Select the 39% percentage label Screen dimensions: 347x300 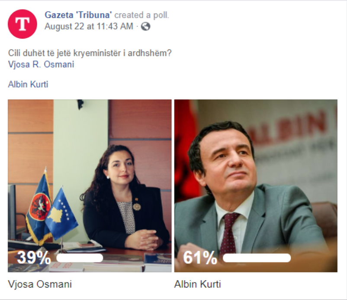[x=34, y=258]
